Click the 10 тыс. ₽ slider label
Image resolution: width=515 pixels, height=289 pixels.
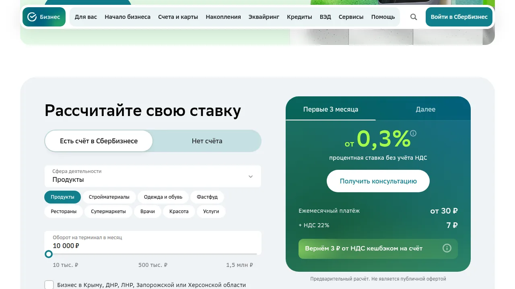click(x=66, y=265)
